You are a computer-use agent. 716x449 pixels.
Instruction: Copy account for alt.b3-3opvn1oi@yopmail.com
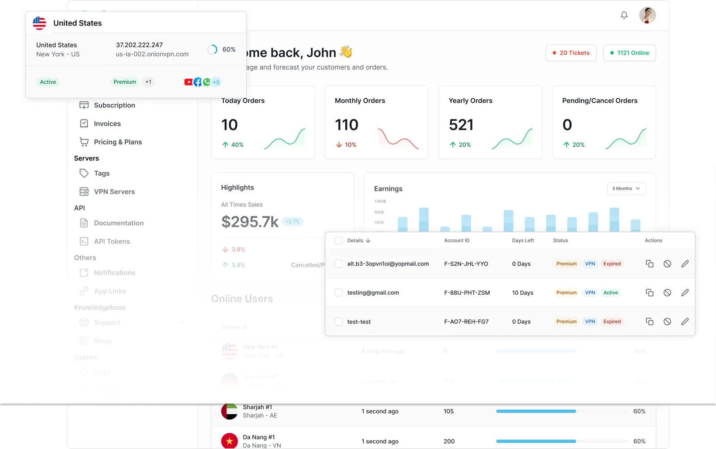coord(649,264)
